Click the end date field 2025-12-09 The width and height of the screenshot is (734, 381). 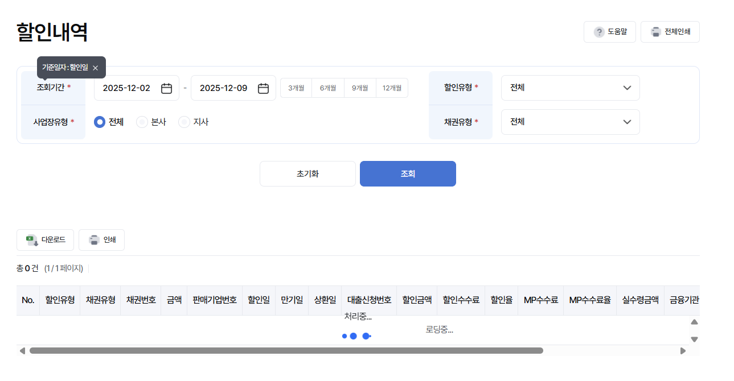[x=233, y=88]
